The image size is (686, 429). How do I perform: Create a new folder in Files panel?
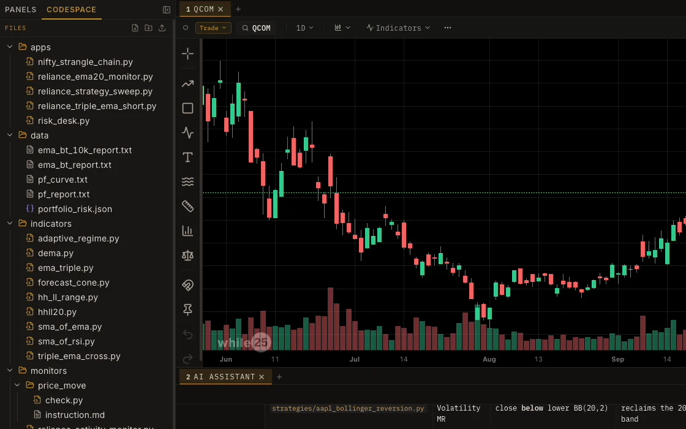(x=149, y=28)
